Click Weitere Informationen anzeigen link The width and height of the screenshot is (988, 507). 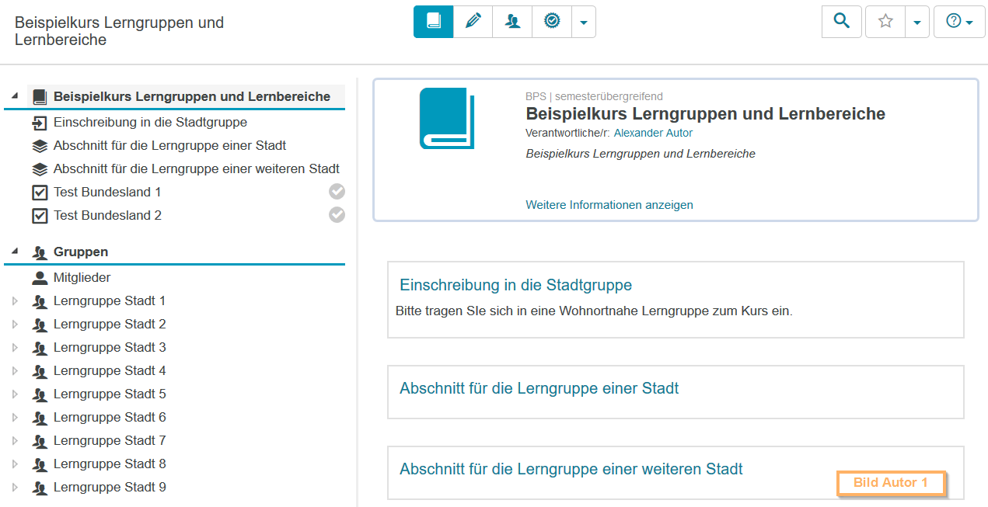(x=609, y=205)
